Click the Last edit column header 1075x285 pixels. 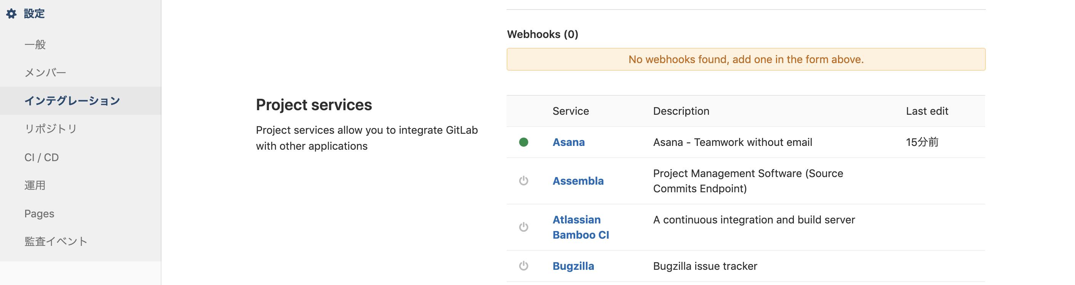tap(927, 111)
